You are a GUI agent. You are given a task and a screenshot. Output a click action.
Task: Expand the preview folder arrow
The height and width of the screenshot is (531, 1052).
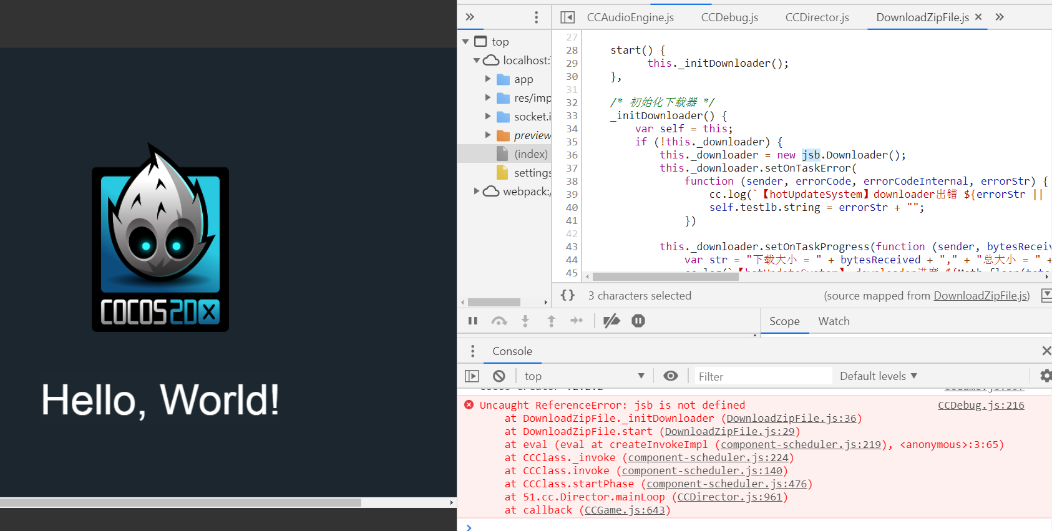tap(488, 135)
